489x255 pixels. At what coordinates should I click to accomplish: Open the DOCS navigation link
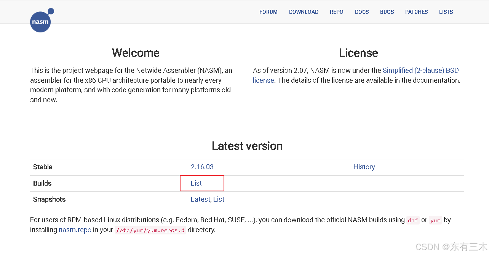point(362,12)
